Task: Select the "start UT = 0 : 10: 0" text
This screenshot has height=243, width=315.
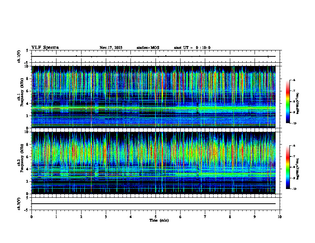Action: click(192, 48)
